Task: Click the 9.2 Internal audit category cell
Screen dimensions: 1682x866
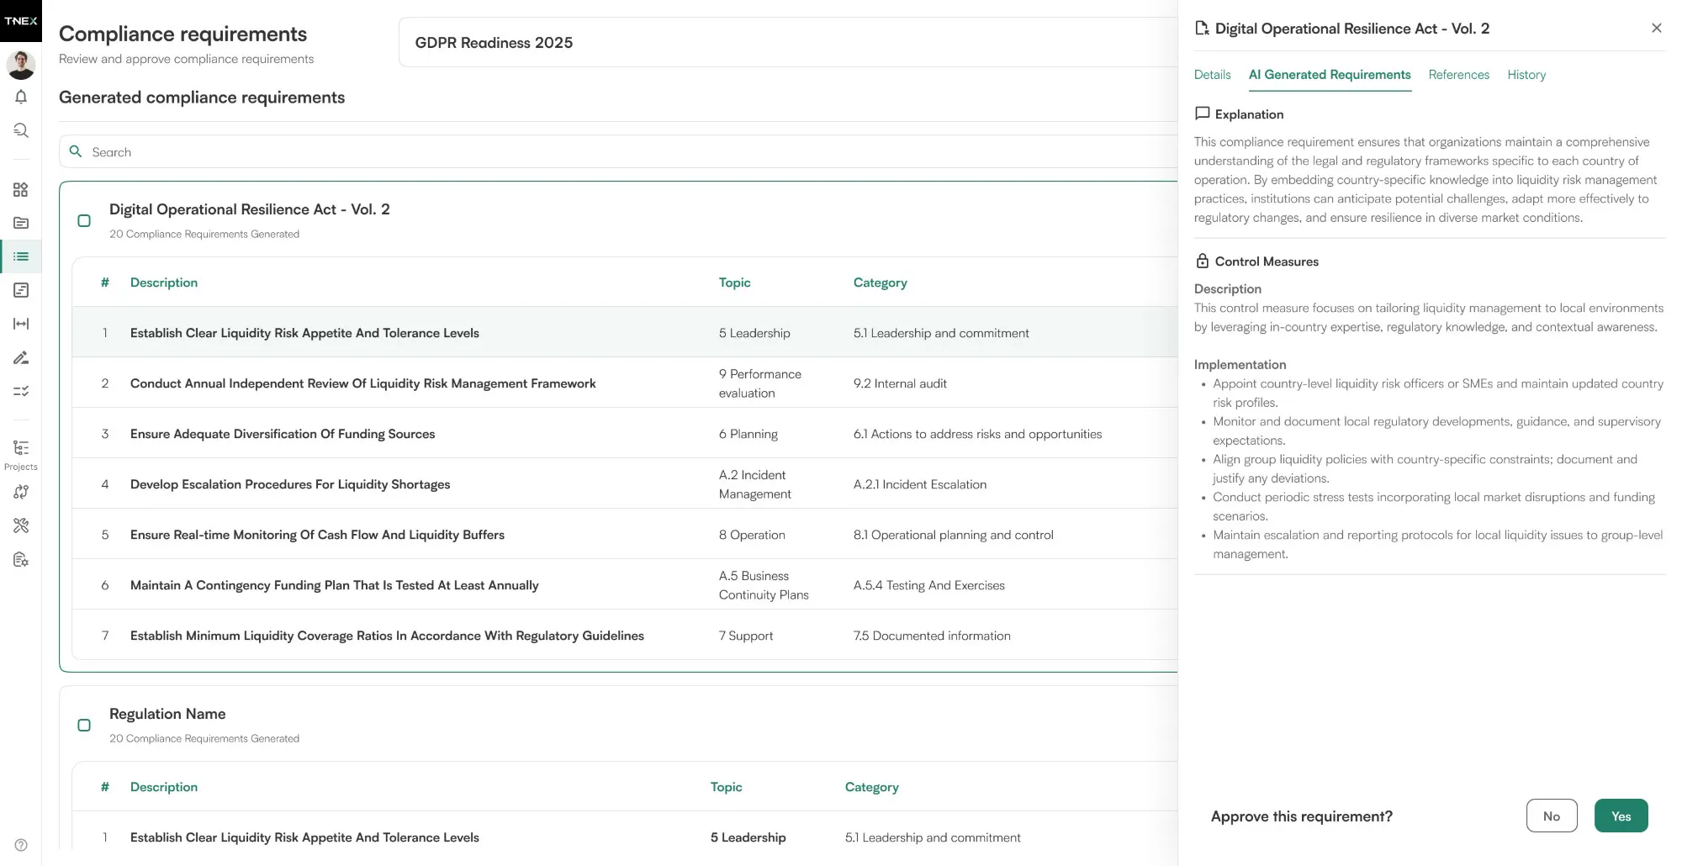Action: click(900, 383)
